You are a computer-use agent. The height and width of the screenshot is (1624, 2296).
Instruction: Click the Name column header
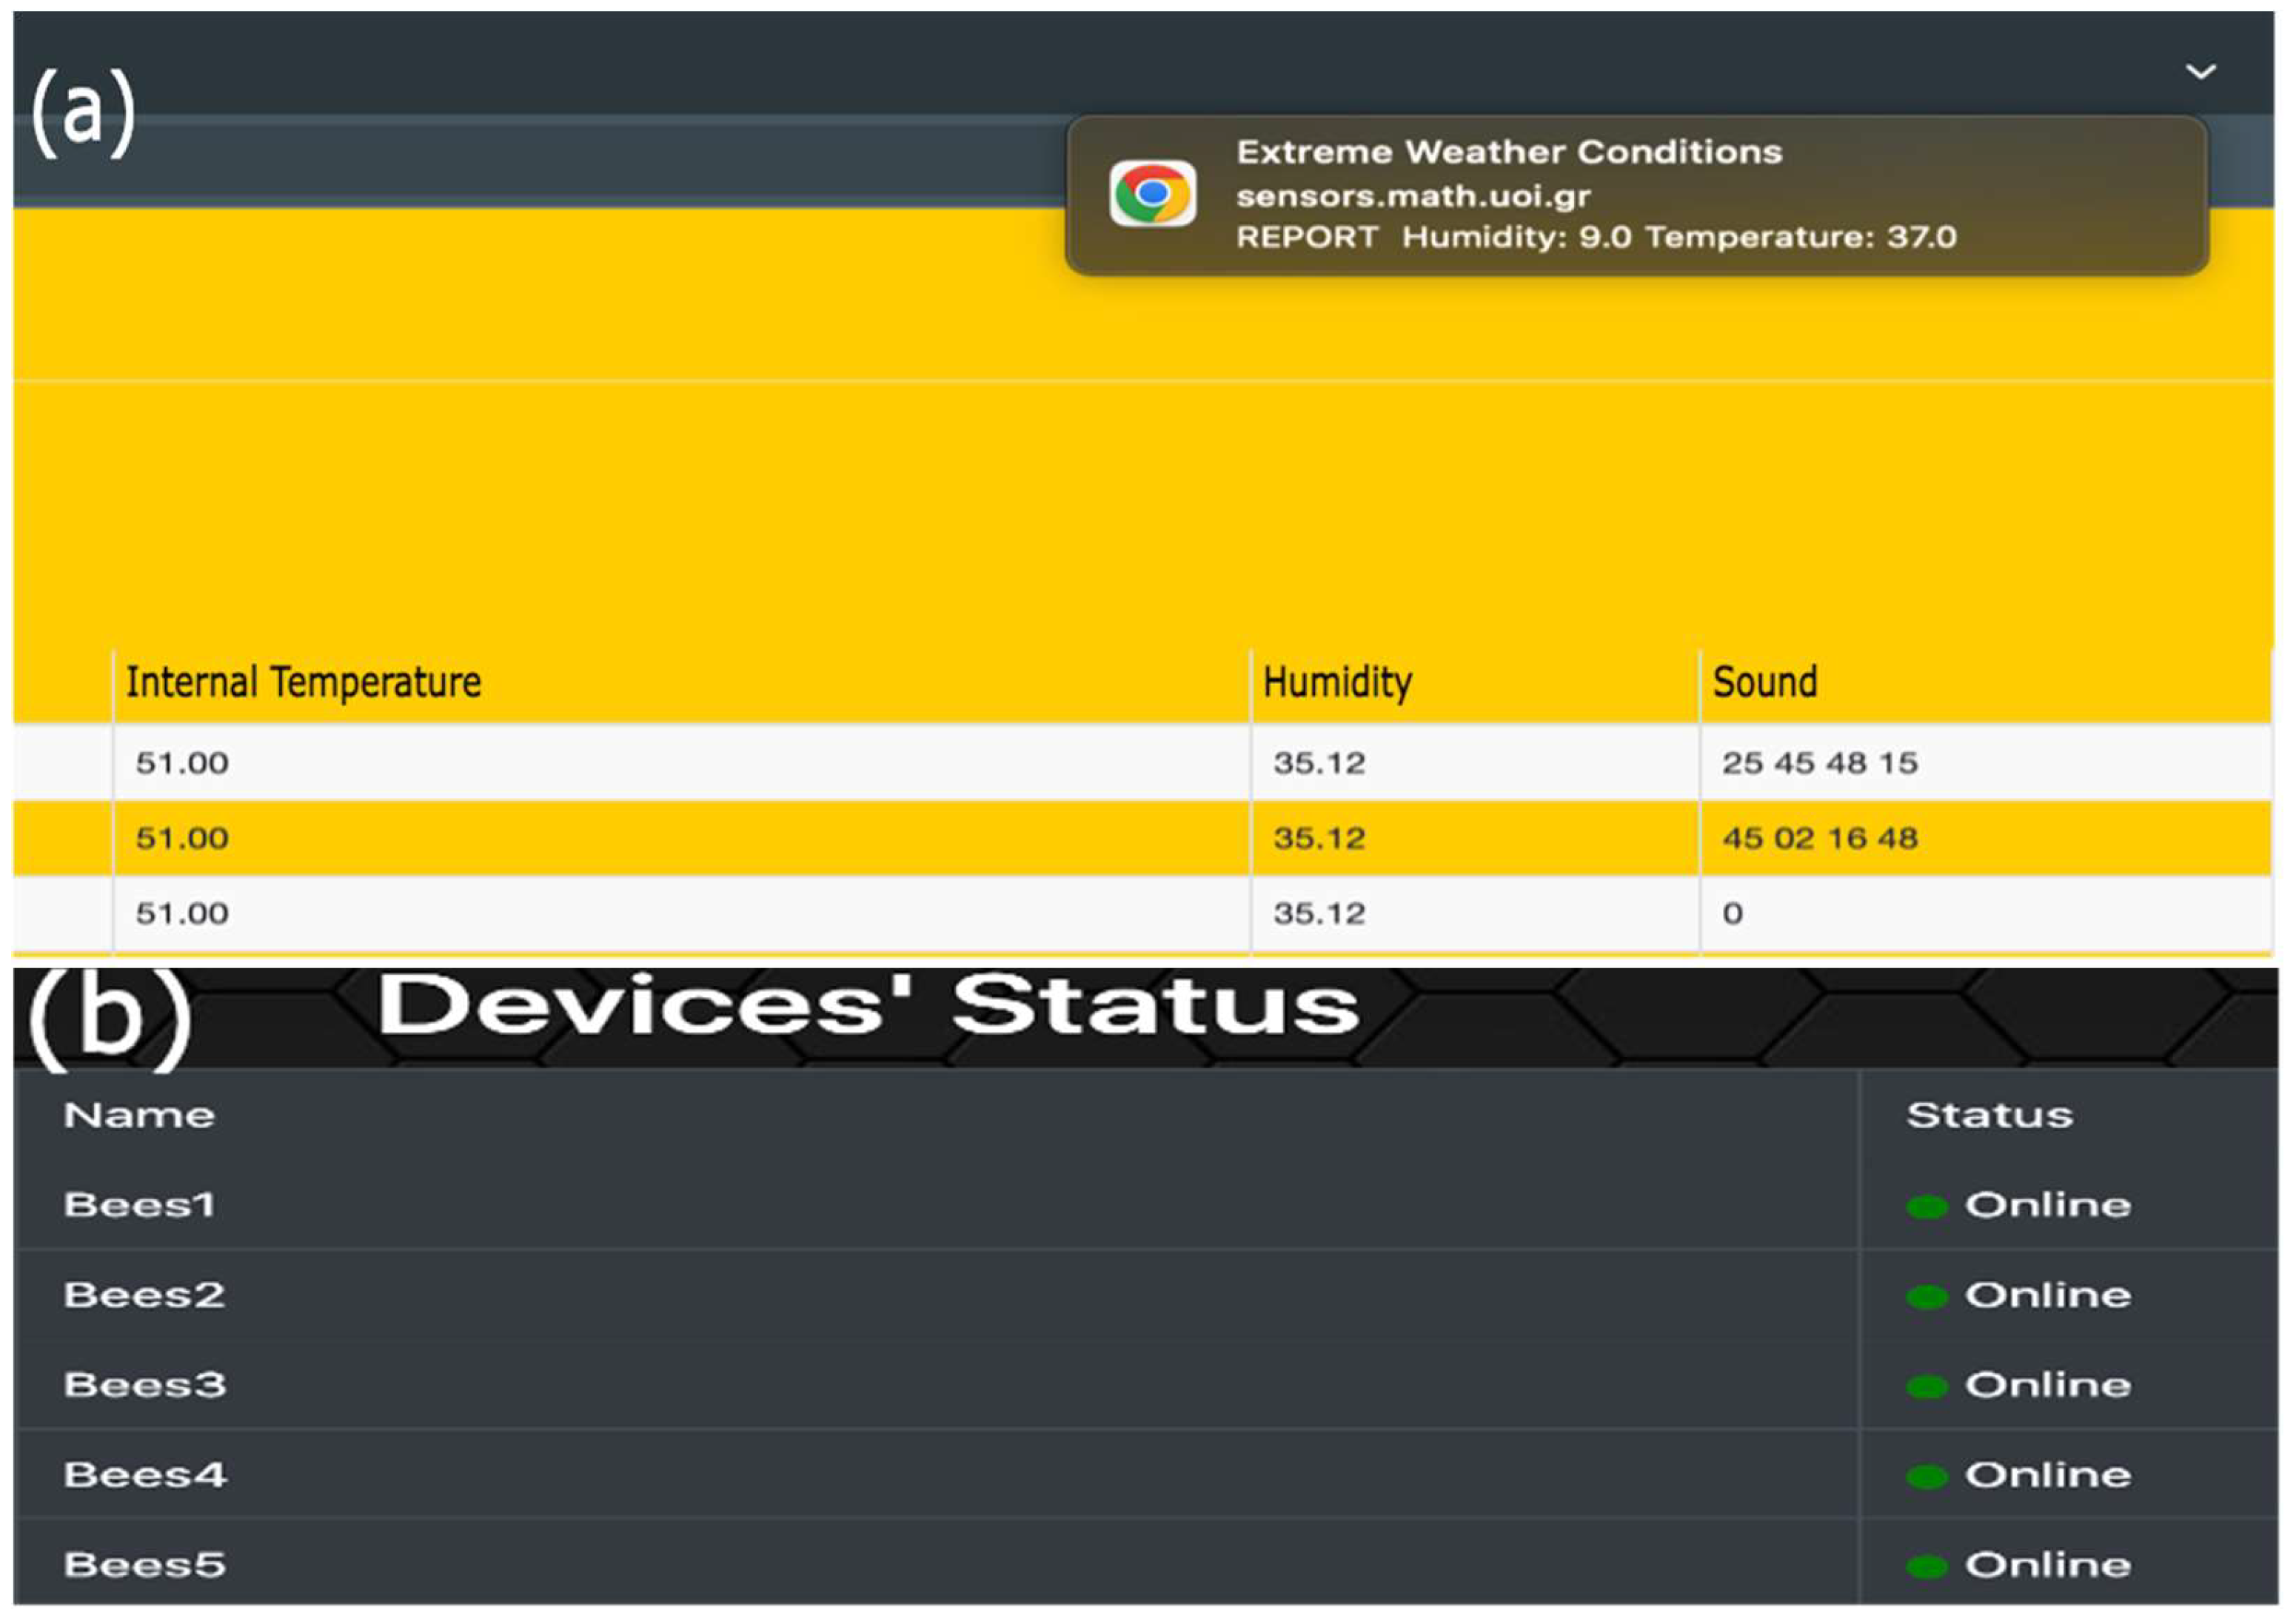139,1116
